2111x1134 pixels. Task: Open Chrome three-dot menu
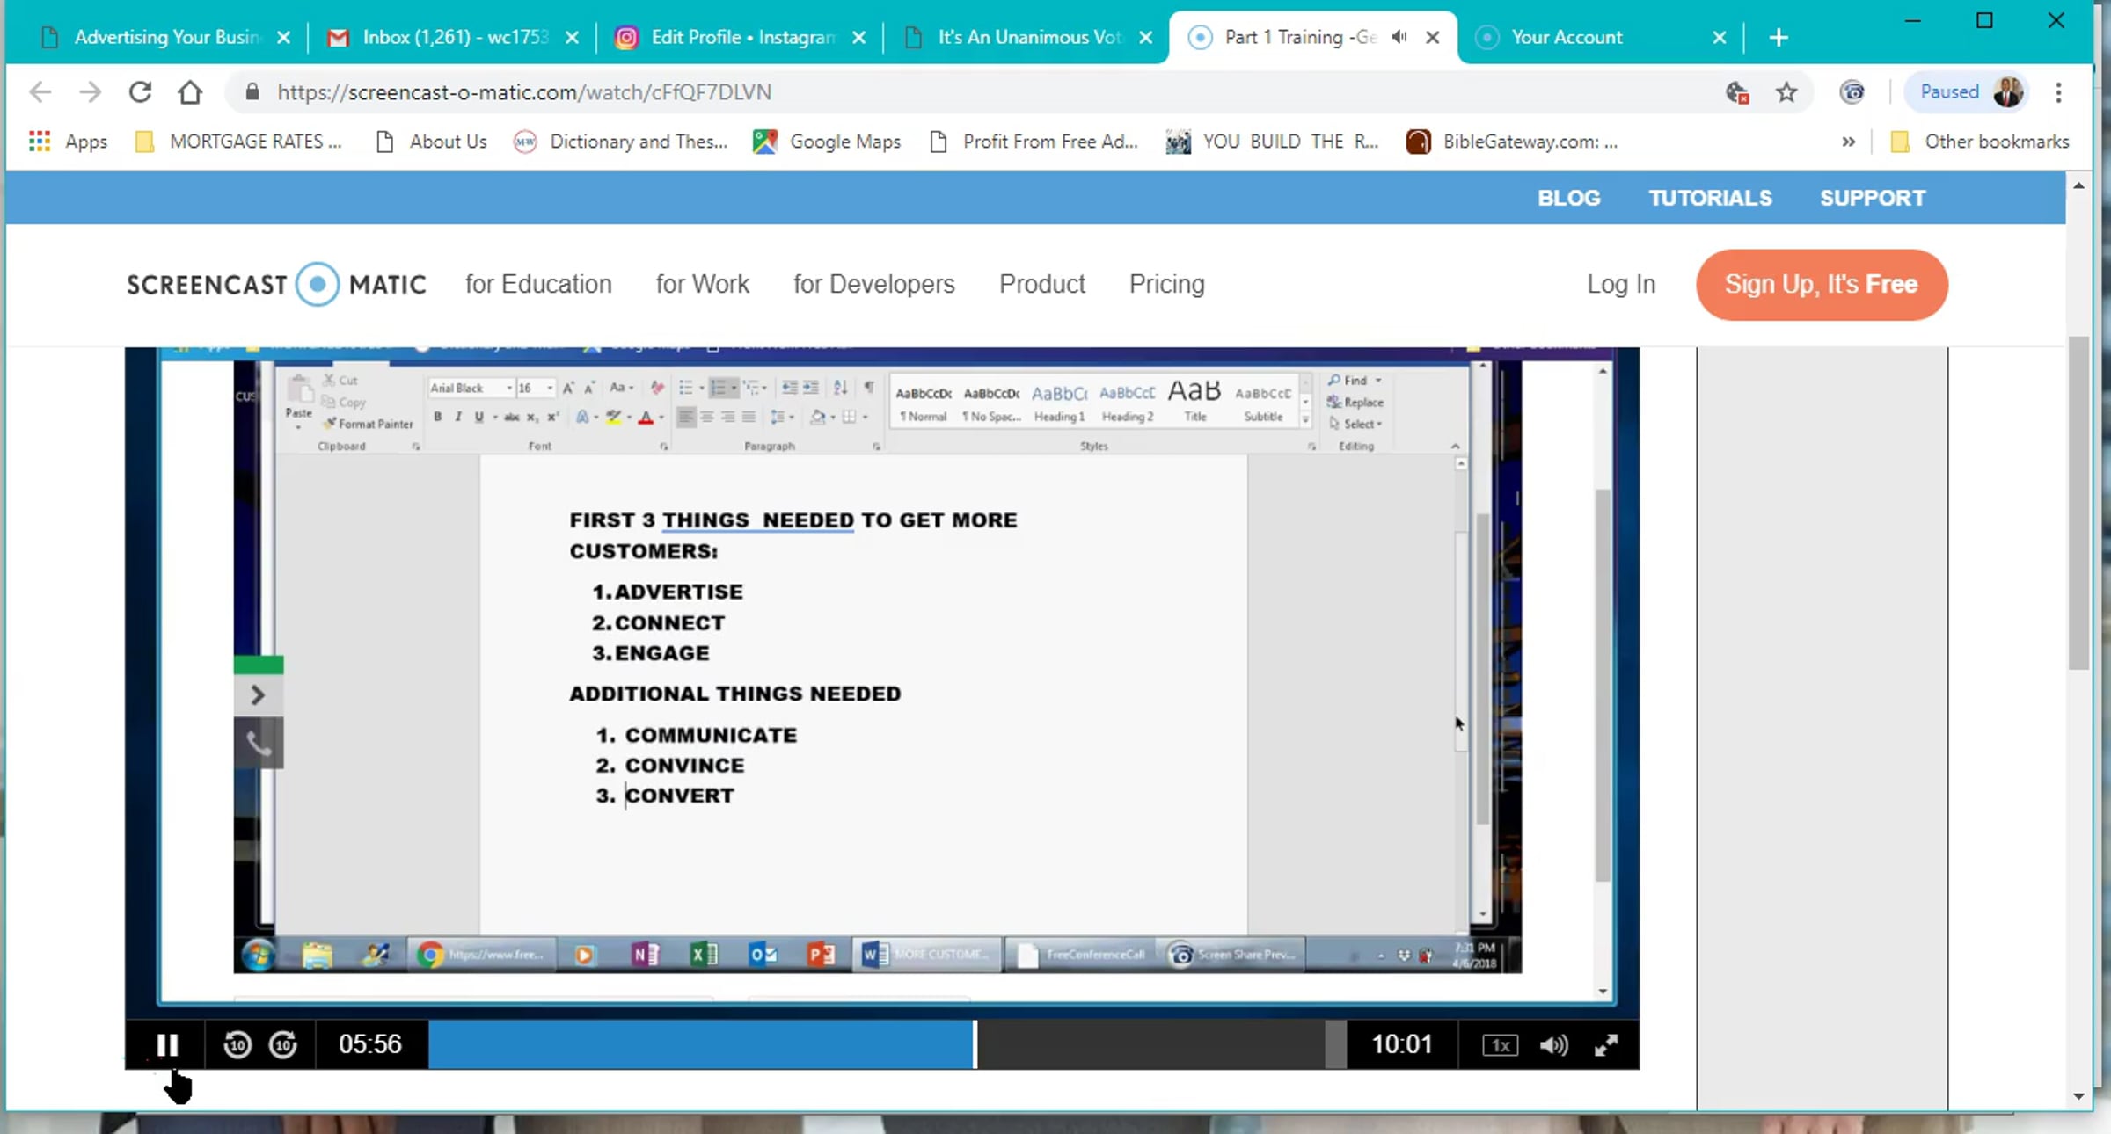(2058, 92)
